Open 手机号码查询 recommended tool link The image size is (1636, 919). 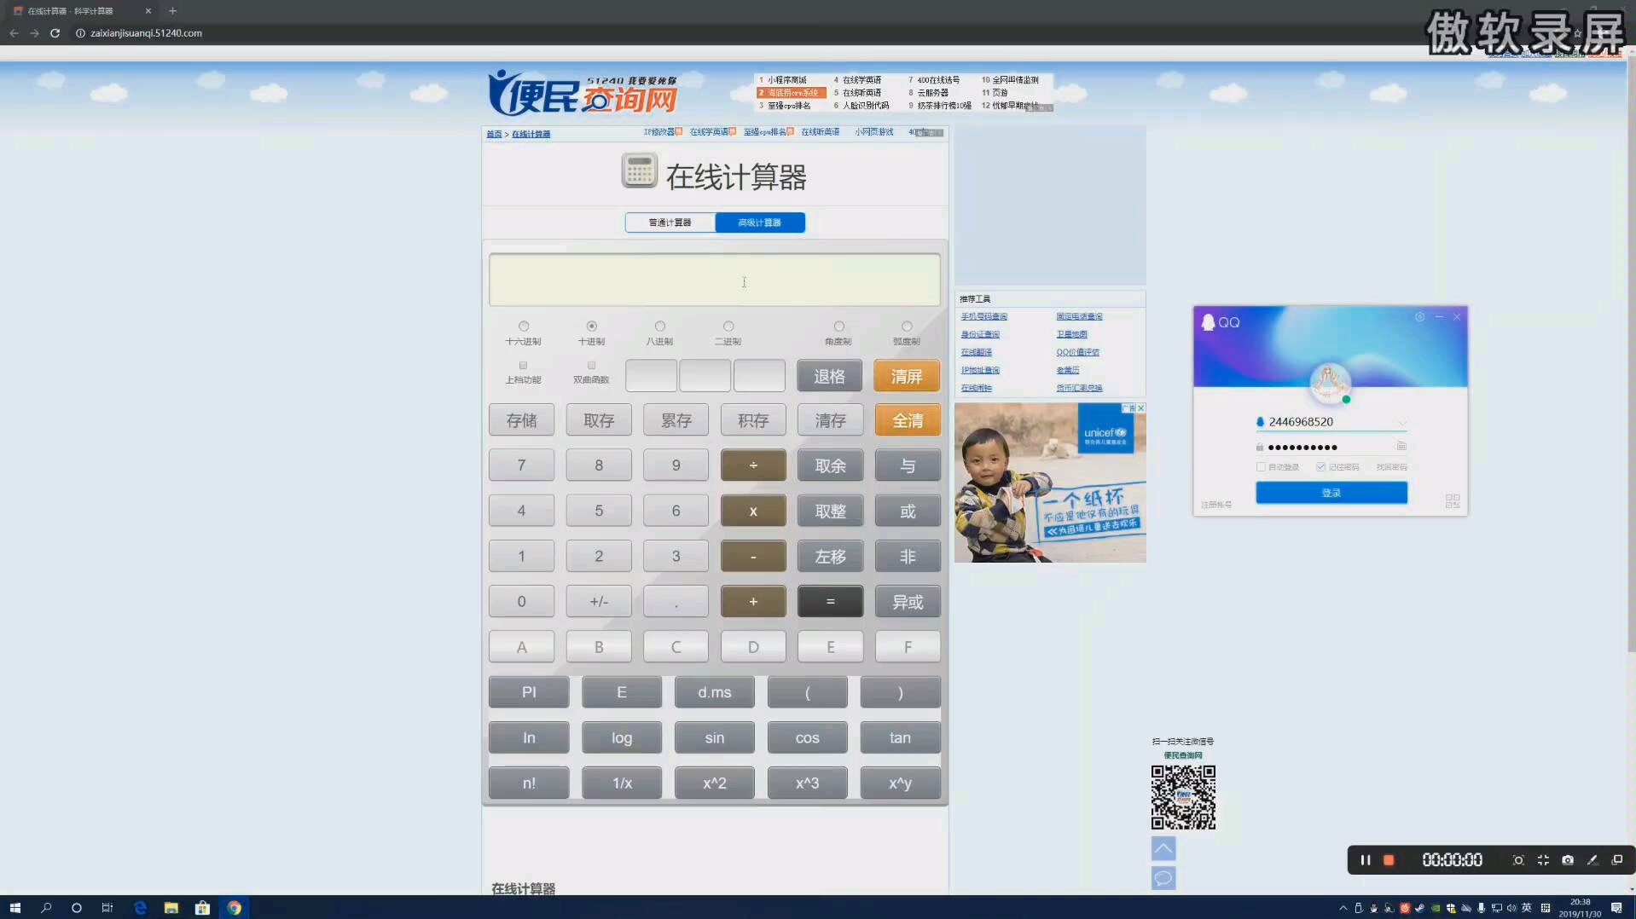(x=984, y=317)
